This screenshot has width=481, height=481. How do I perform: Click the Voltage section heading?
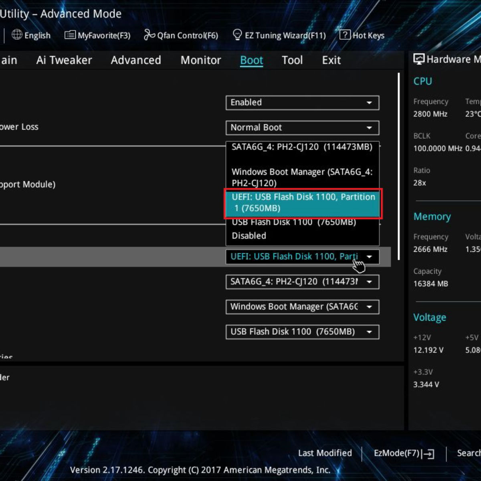tap(430, 317)
